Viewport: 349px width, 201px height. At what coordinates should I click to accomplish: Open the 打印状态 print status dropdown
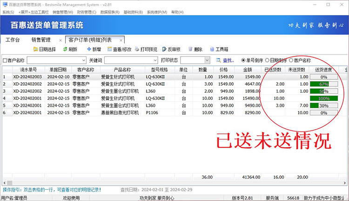207,60
